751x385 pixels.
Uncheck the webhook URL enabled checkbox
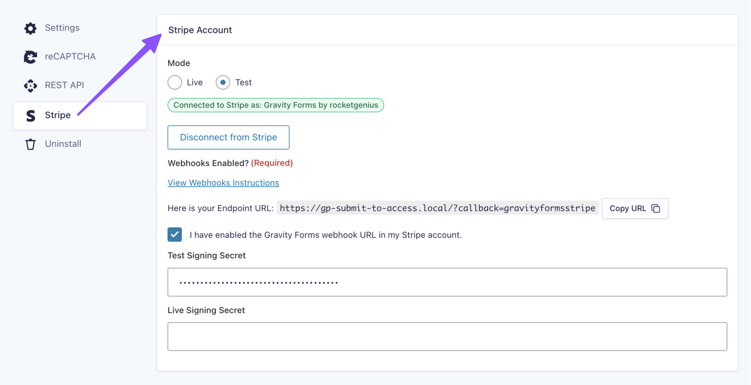[175, 235]
